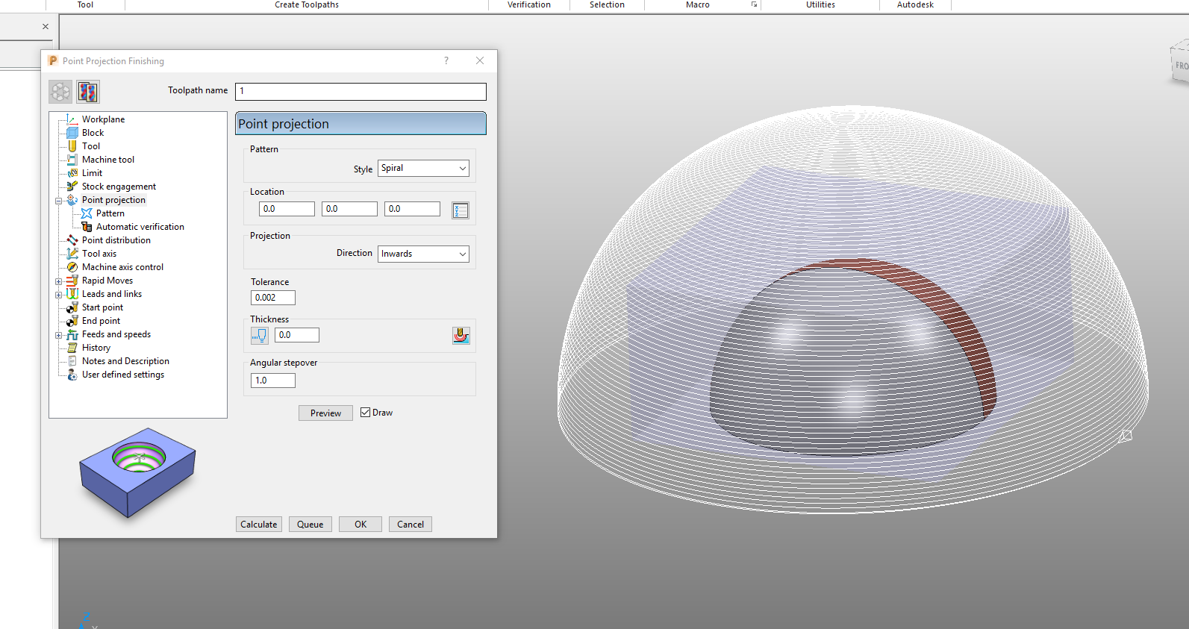Screen dimensions: 1189x629
Task: Click the dialog help question mark
Action: coord(446,61)
